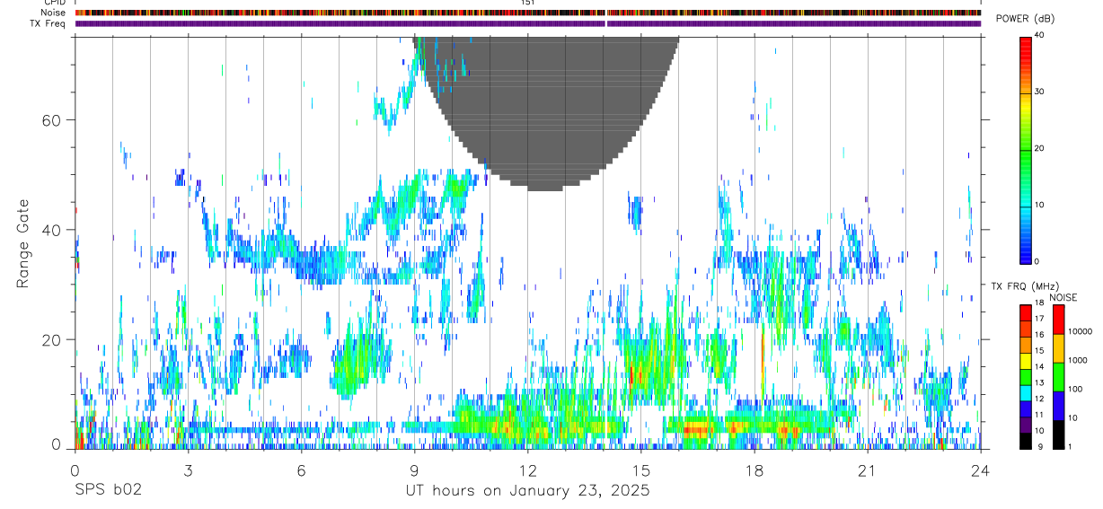Click the TX Freq row label above the plot
The width and height of the screenshot is (1103, 509).
coord(49,23)
